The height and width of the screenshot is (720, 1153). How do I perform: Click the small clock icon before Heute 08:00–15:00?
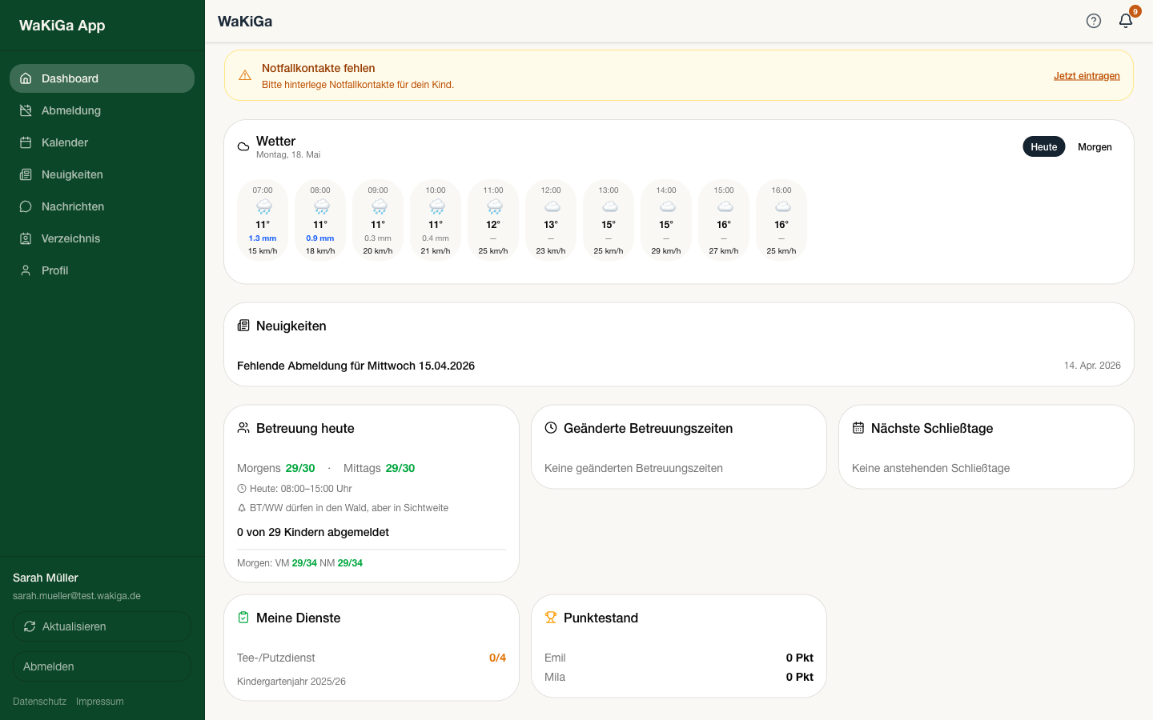tap(242, 489)
